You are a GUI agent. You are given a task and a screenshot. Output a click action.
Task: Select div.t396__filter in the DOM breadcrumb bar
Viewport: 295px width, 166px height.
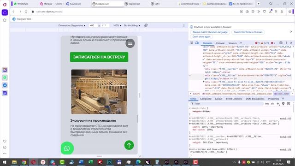tap(282, 94)
